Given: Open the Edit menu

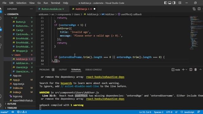Looking at the screenshot, I should pyautogui.click(x=11, y=3).
